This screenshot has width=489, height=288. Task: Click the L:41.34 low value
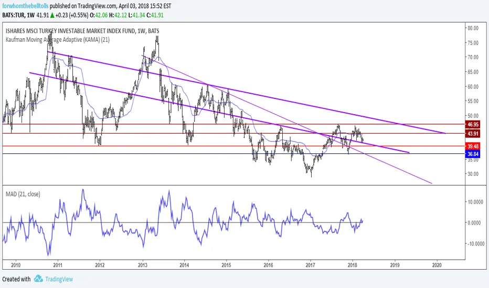[136, 15]
